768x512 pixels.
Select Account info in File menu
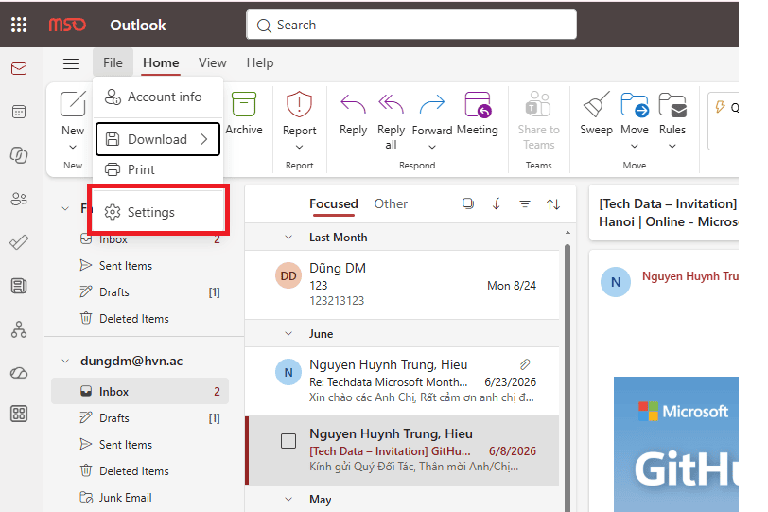(x=158, y=97)
